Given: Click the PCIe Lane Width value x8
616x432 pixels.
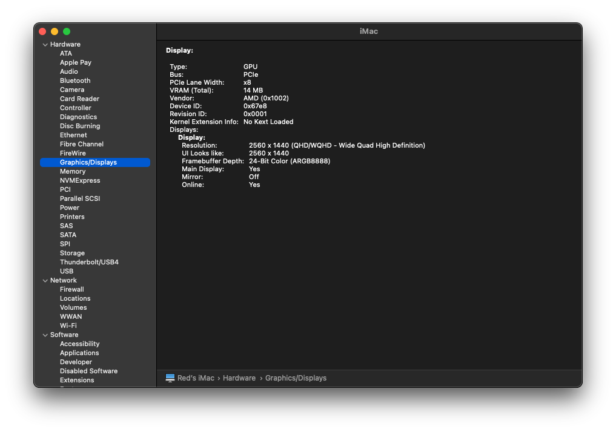Looking at the screenshot, I should click(247, 82).
